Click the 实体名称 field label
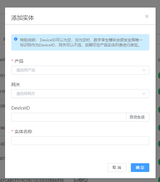This screenshot has width=160, height=182. tap(23, 132)
